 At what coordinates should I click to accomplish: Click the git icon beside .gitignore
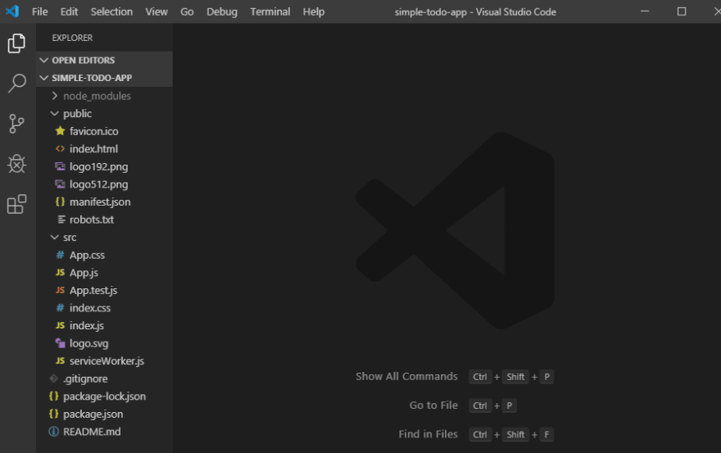click(54, 378)
